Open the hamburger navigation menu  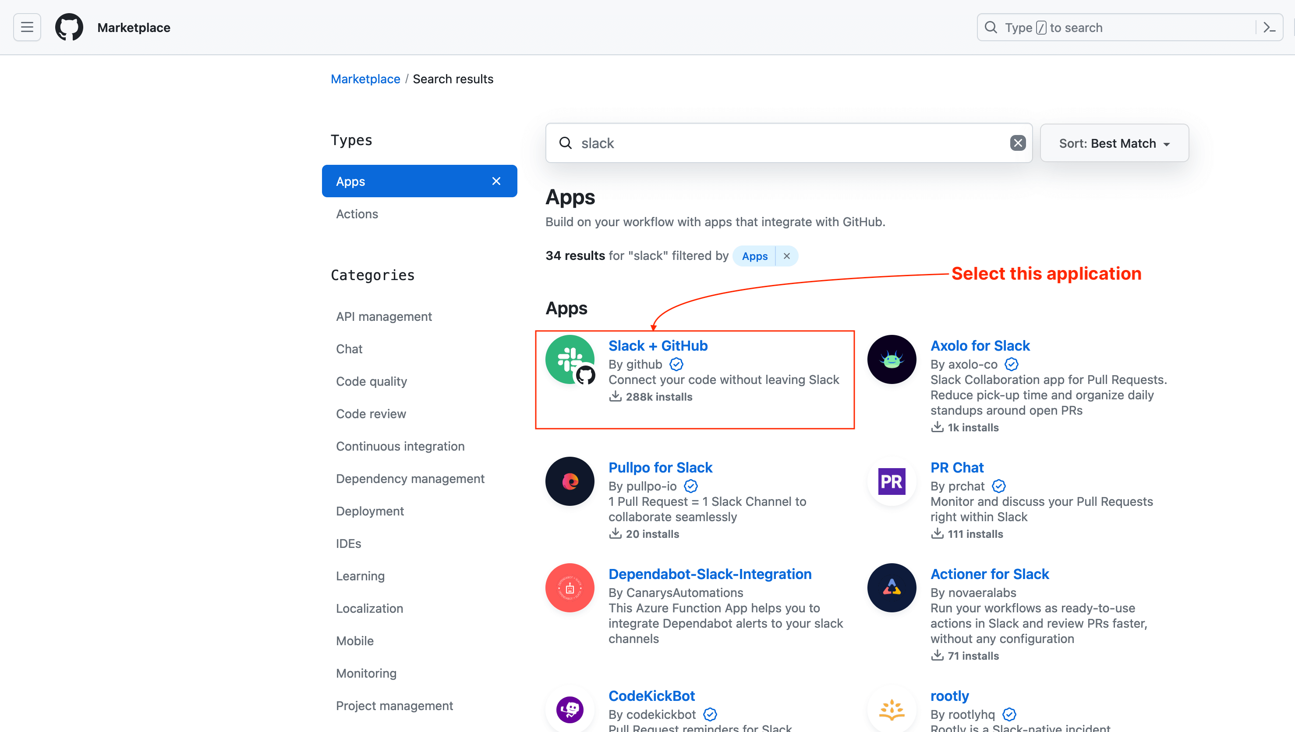coord(27,27)
